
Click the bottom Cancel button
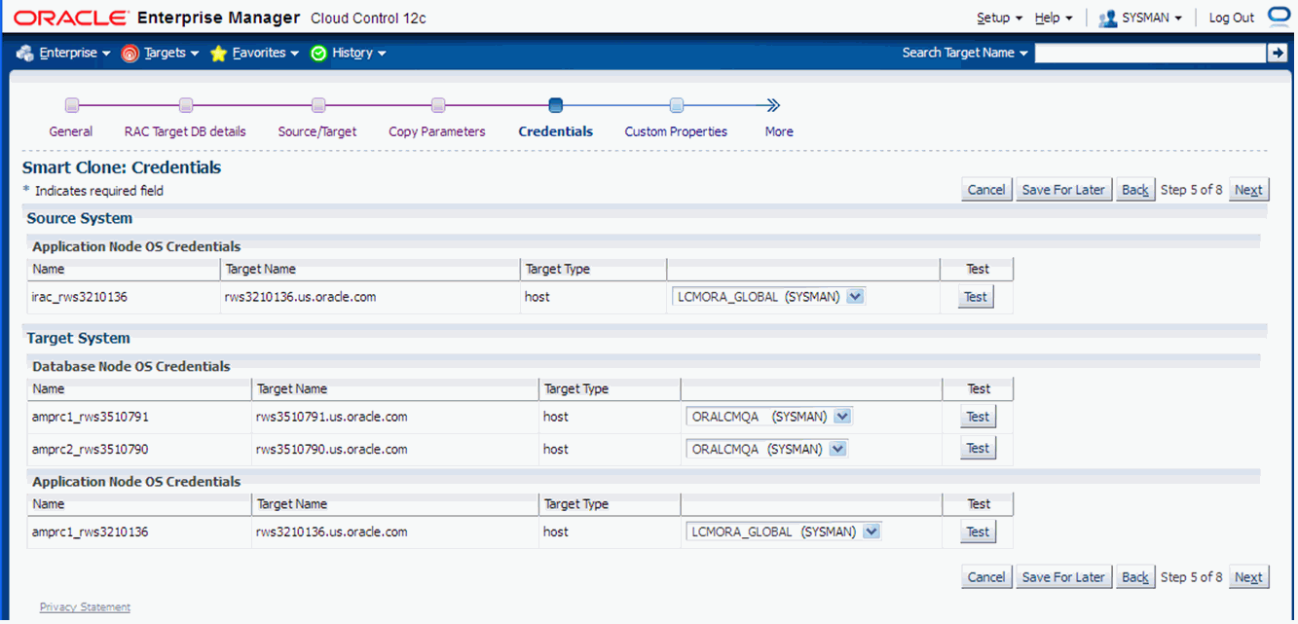click(x=986, y=577)
